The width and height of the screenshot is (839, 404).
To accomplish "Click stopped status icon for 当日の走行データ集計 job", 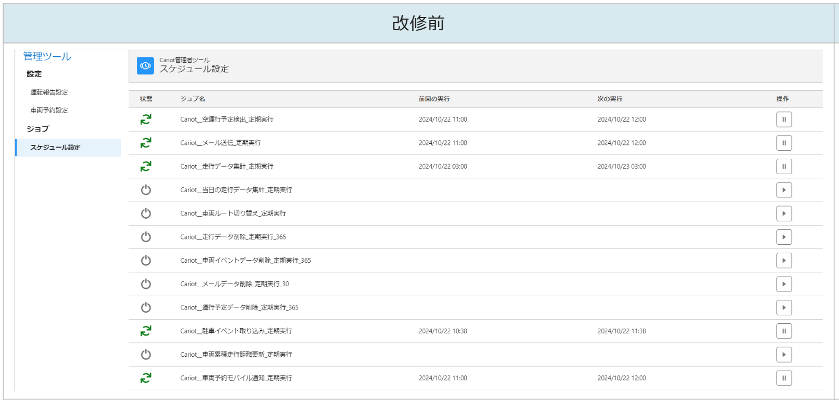I will click(146, 190).
